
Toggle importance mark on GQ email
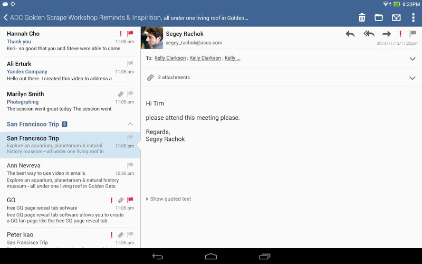click(111, 200)
